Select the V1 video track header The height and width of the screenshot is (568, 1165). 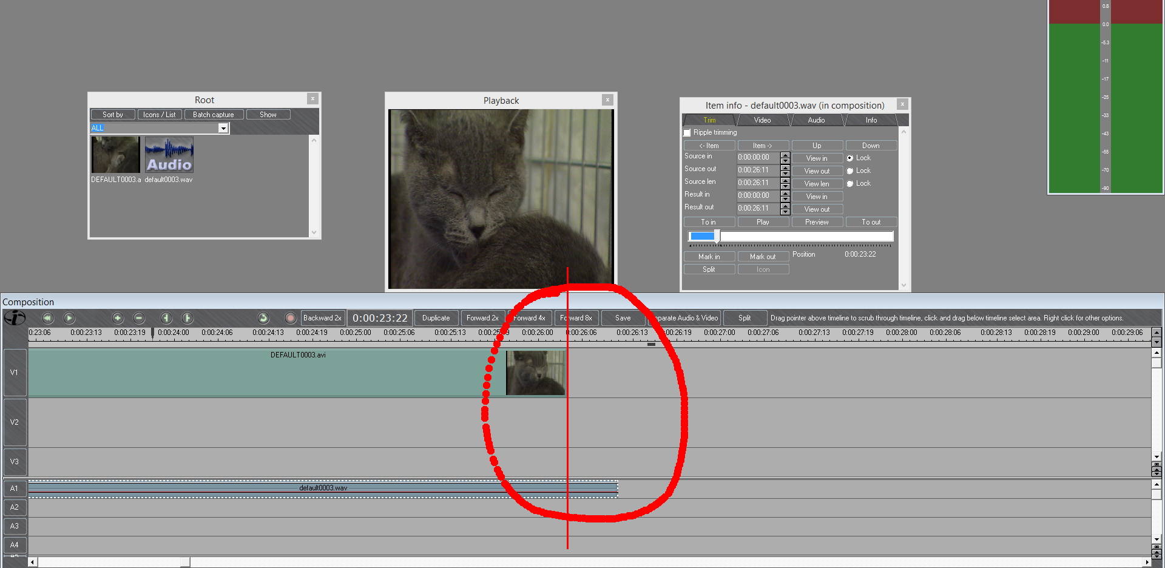click(x=15, y=373)
